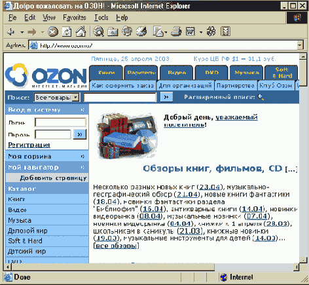309x285 pixels.
Task: Open the Media globe toolbar icon
Action: point(127,31)
